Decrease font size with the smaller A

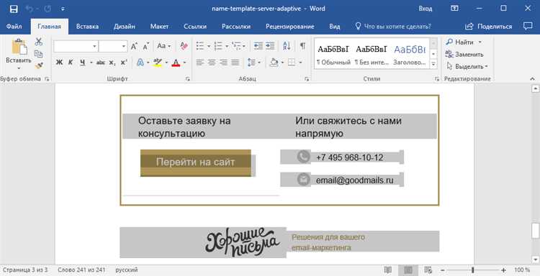pos(145,46)
